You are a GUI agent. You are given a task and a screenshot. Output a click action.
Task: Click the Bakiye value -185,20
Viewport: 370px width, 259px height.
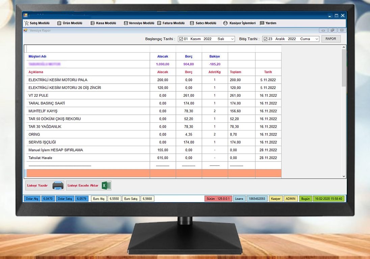tap(214, 64)
